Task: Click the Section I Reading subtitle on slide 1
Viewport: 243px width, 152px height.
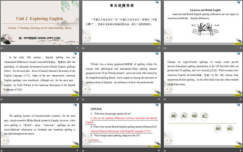Action: point(40,28)
